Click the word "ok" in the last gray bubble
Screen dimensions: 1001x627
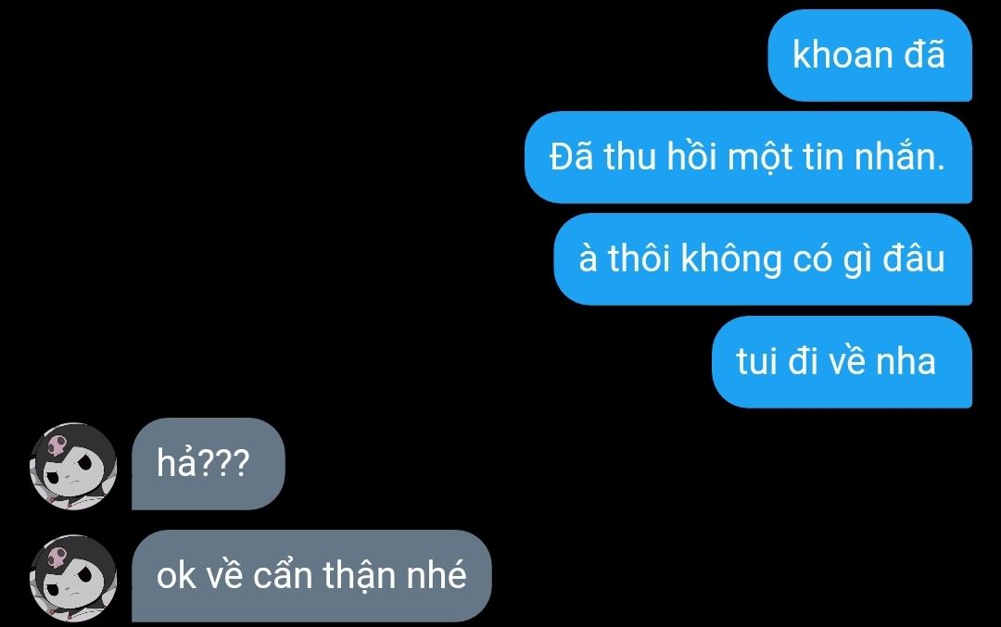175,575
